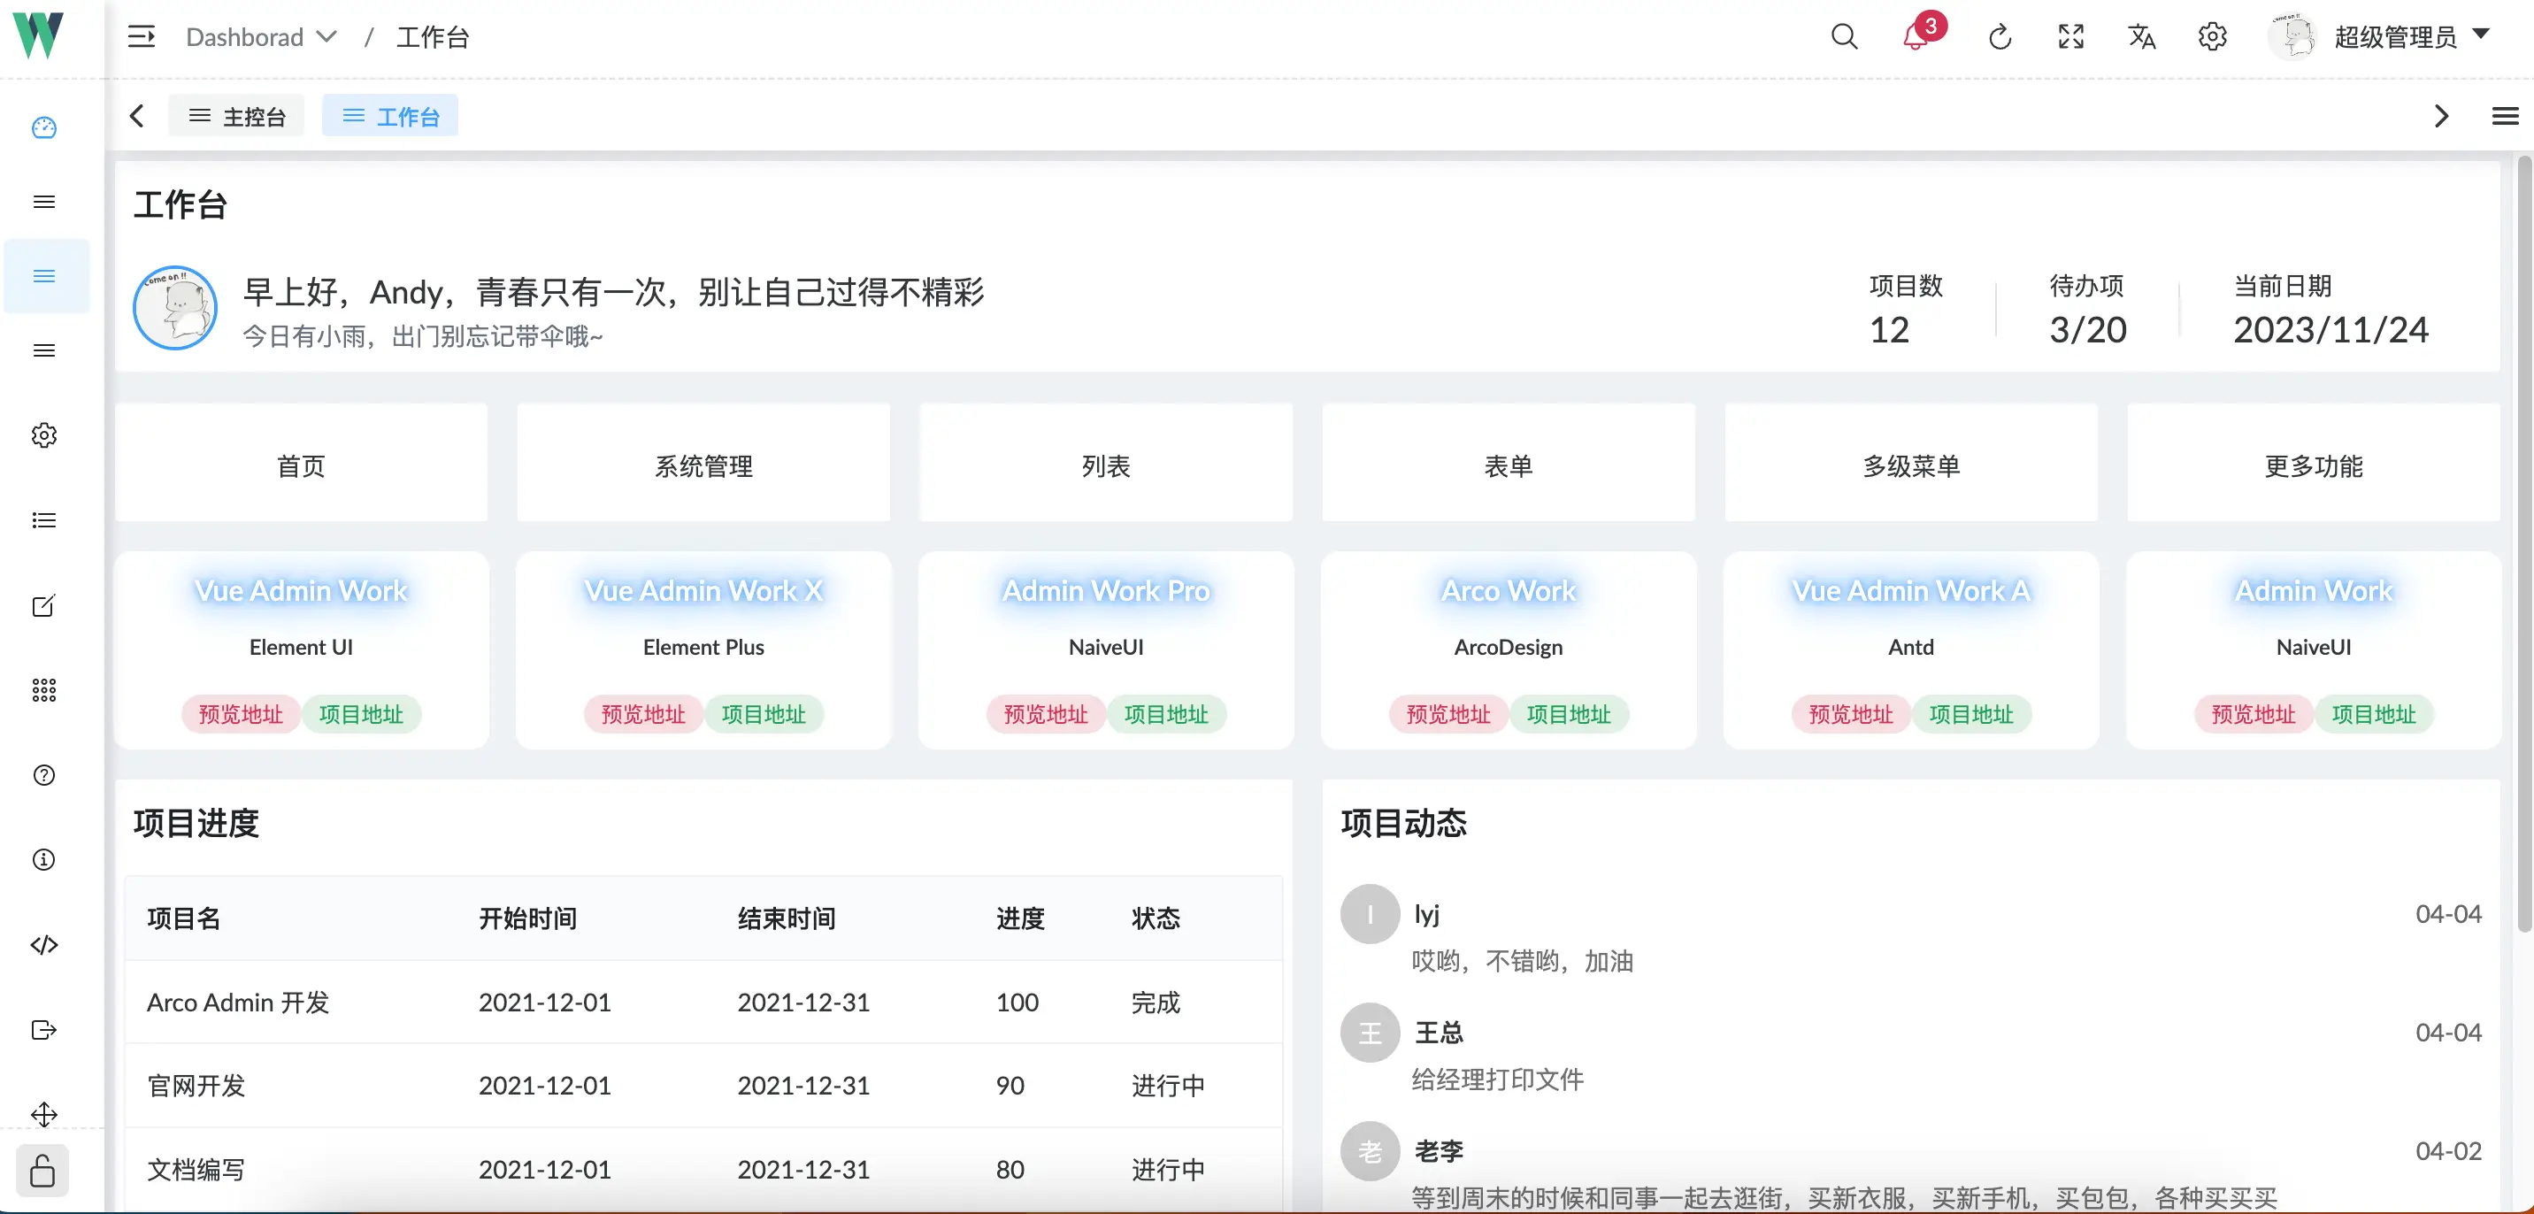Click the refresh page icon
This screenshot has width=2534, height=1214.
(1999, 37)
